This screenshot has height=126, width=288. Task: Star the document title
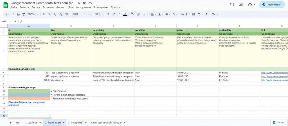[79, 3]
